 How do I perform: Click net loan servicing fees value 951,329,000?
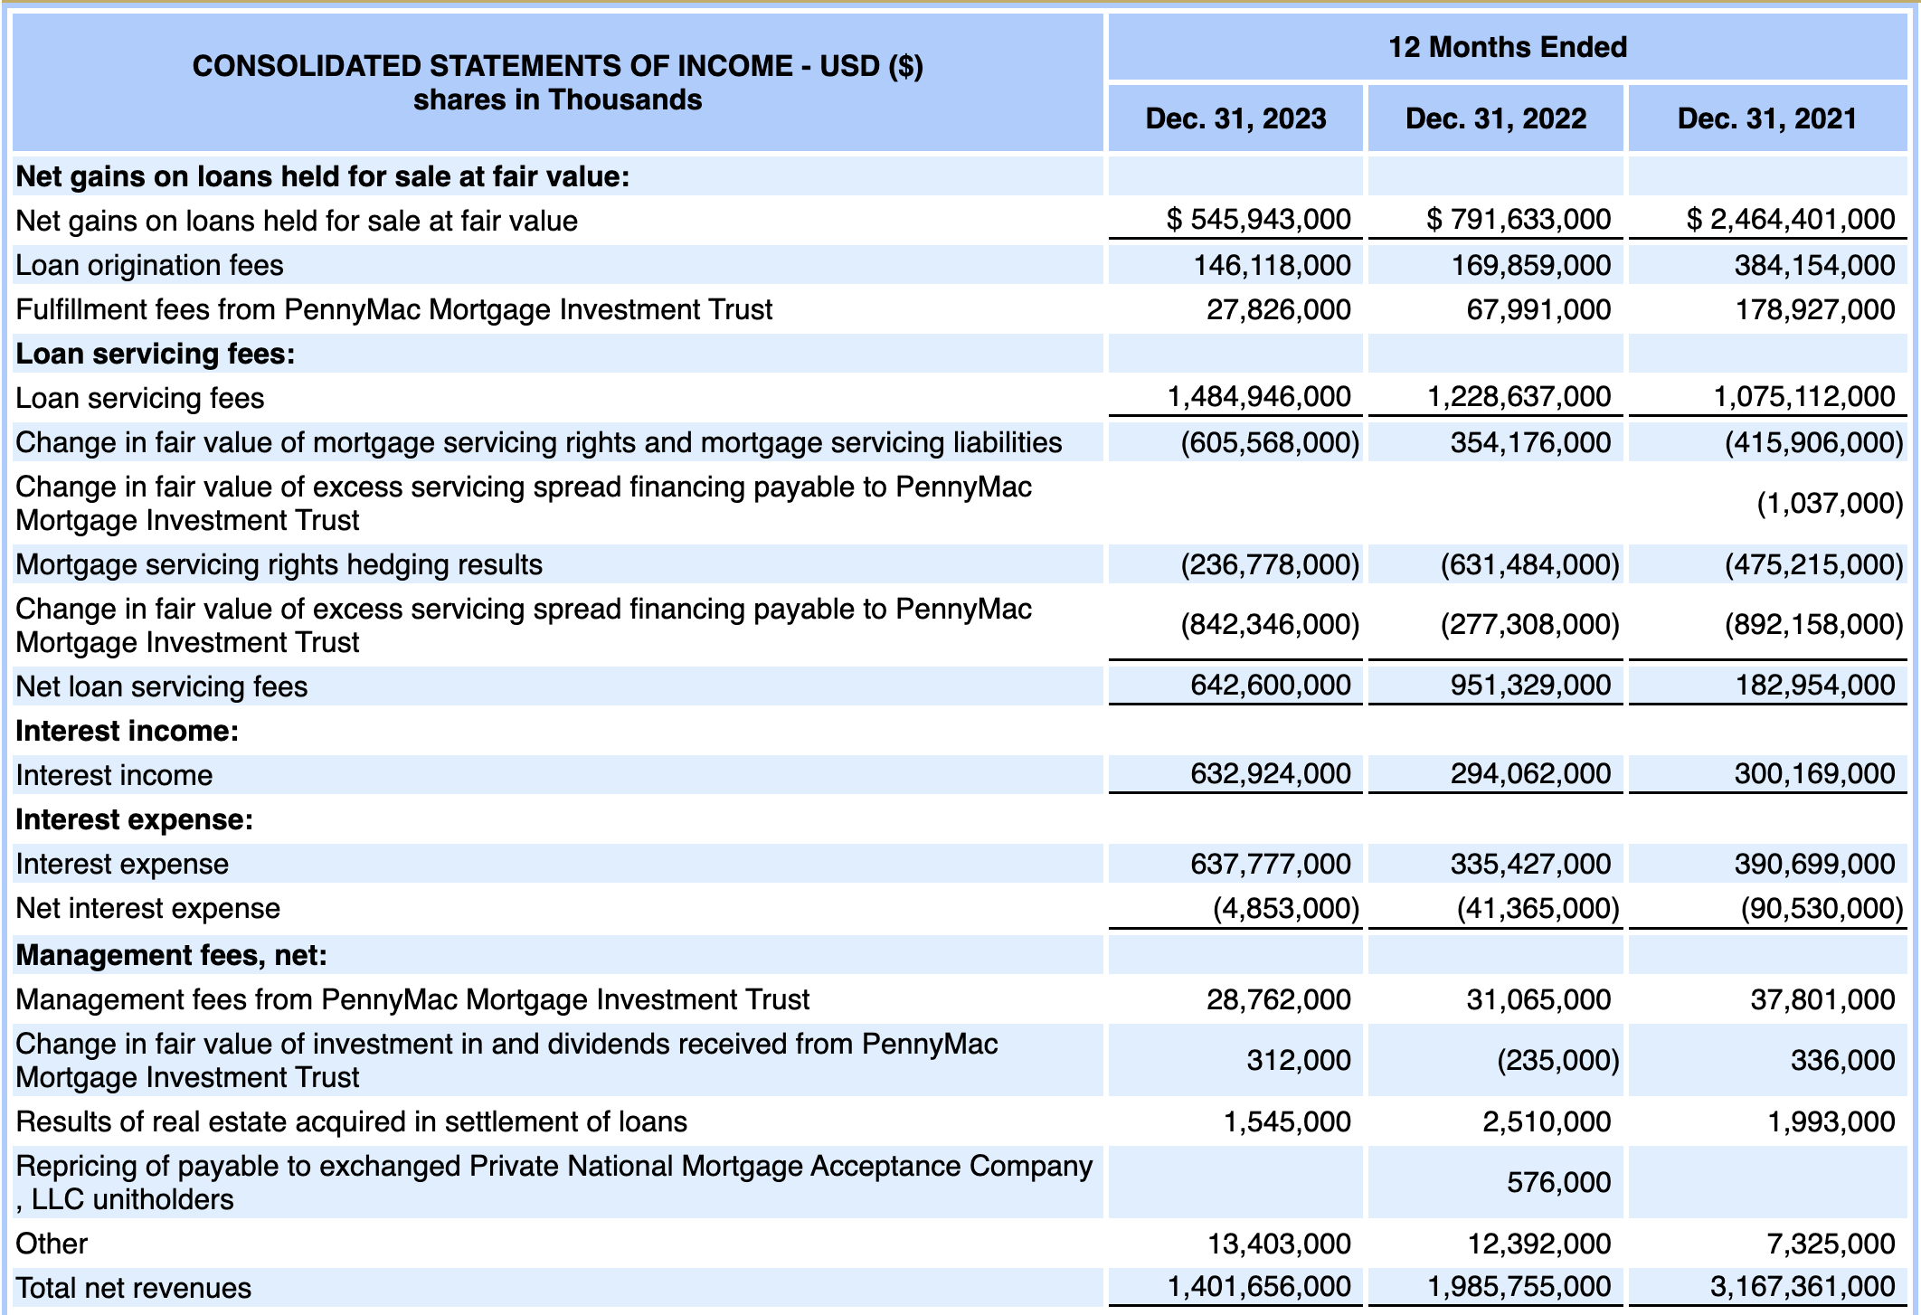click(x=1530, y=685)
